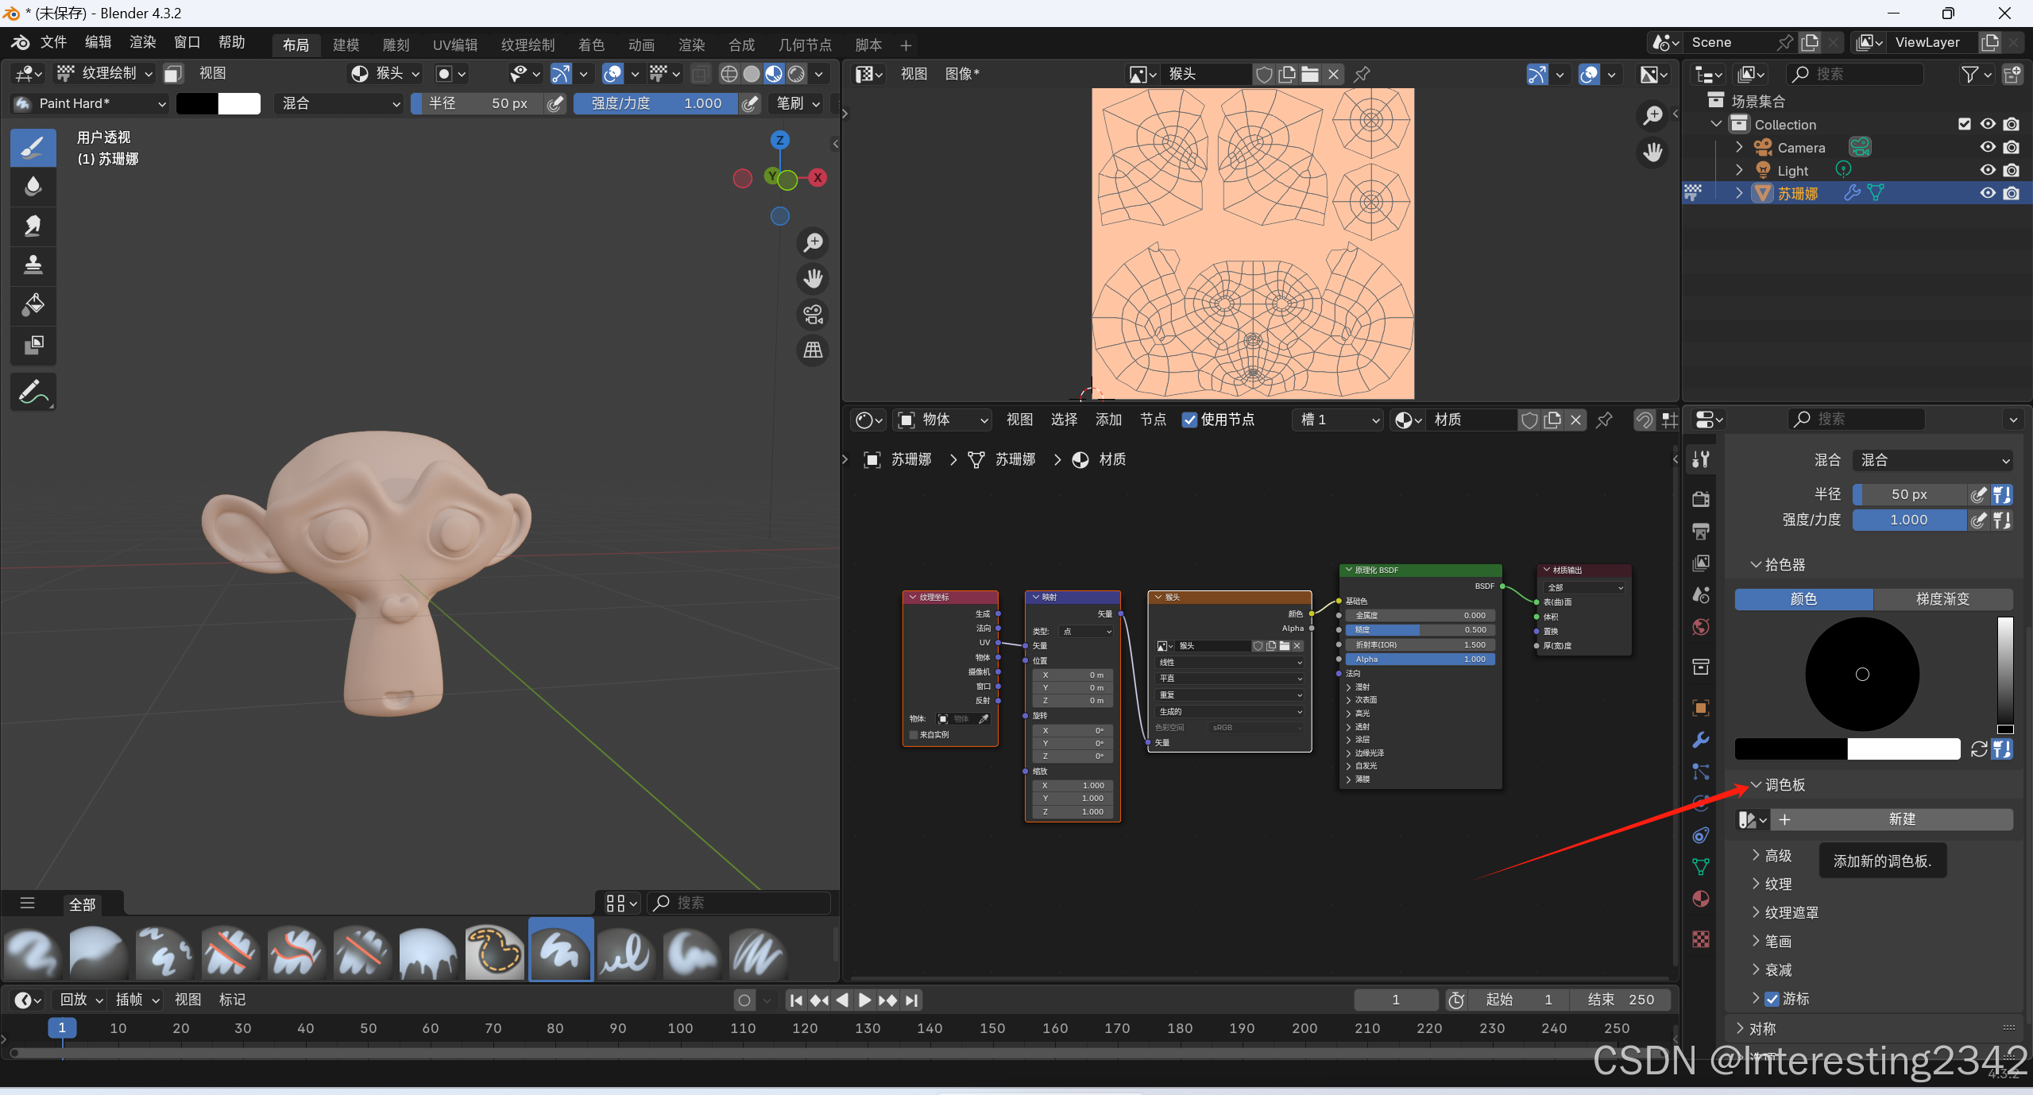Click the black foreground color swatch in header

click(x=196, y=103)
